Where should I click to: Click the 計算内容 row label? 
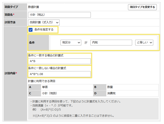(11, 73)
